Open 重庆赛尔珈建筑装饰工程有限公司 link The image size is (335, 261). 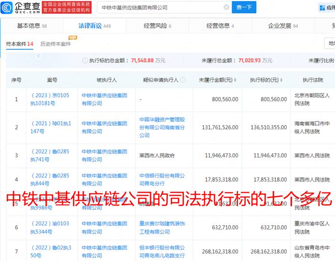point(162,228)
